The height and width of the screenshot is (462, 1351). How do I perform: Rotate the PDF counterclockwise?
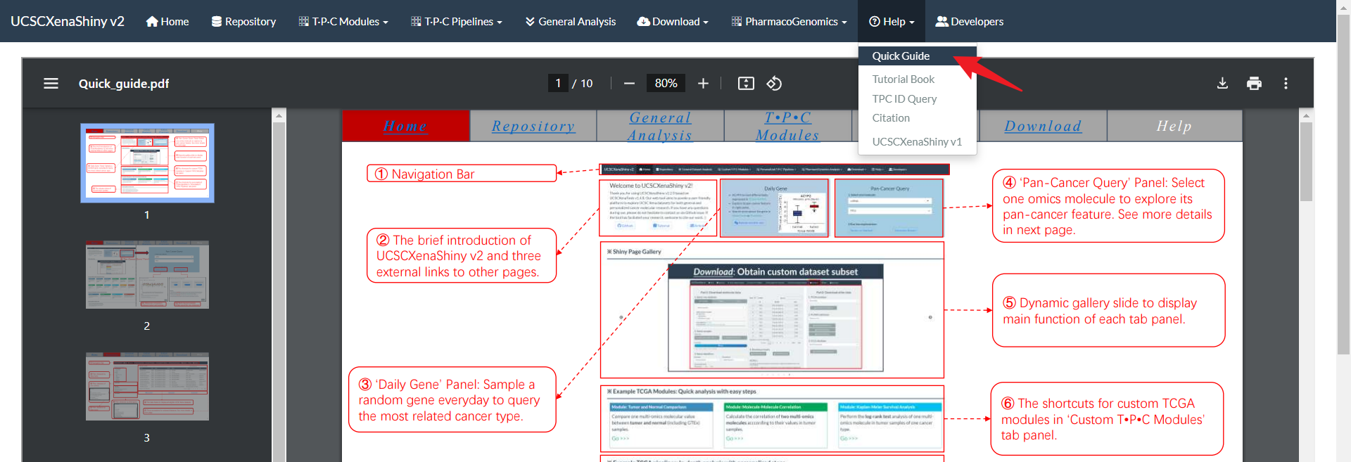[774, 84]
